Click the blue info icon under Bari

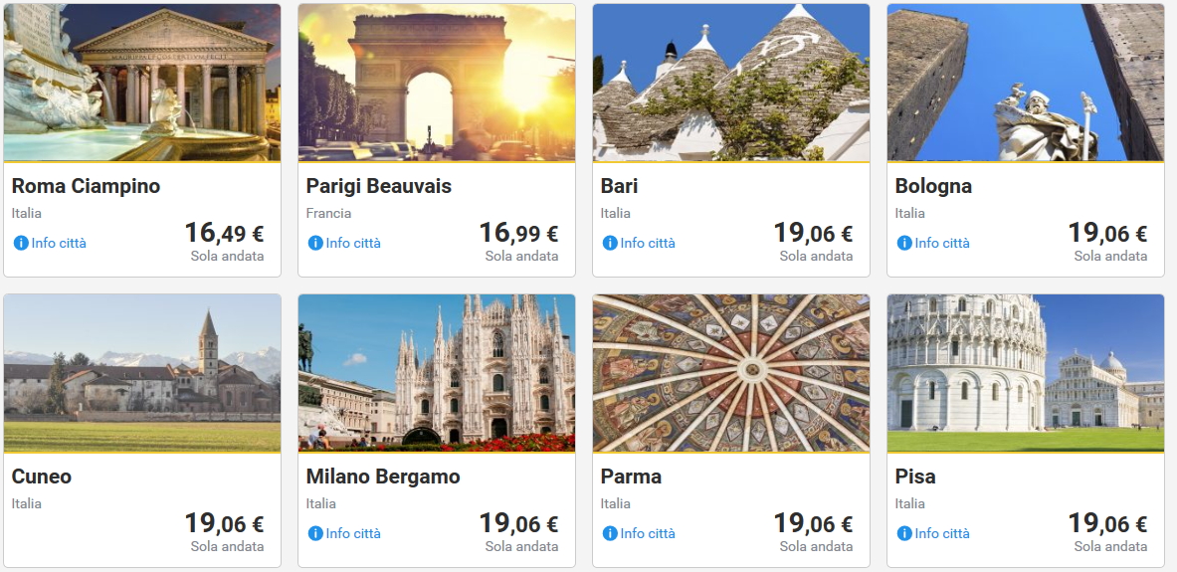coord(610,243)
